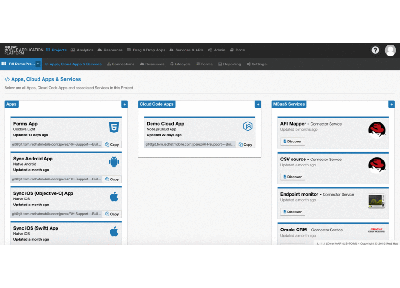
Task: Switch to the Lifecycle tab
Action: click(180, 64)
